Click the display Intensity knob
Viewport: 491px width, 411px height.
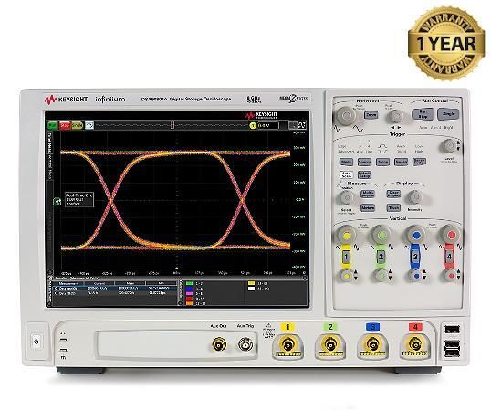point(415,197)
